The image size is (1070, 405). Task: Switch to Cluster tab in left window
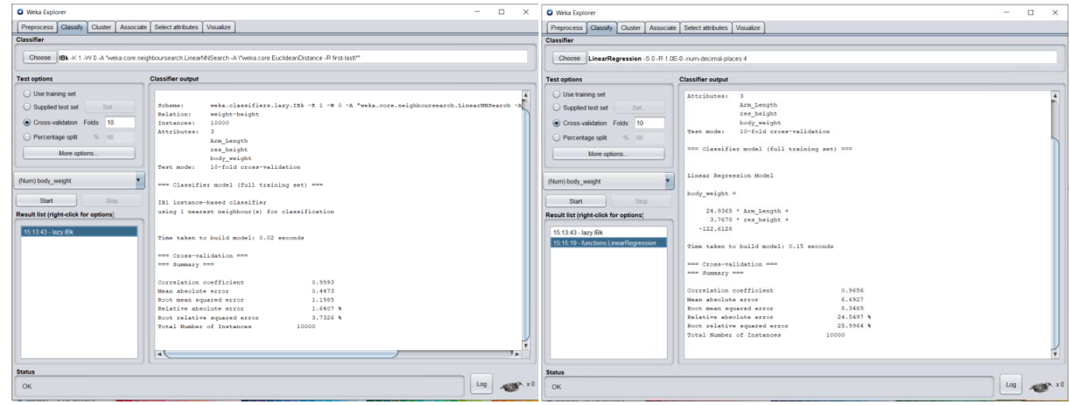click(103, 27)
